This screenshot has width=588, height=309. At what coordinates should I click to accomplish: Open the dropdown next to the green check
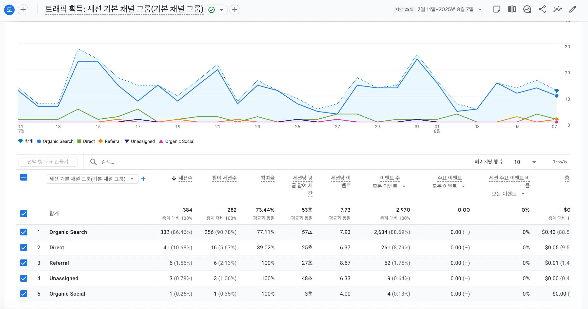point(222,10)
